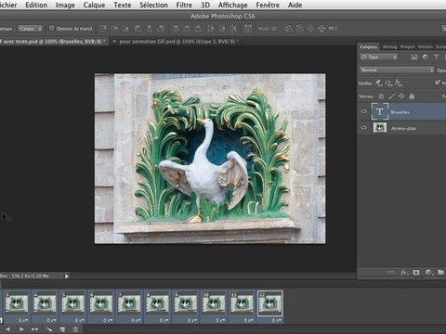Create a new layer group
Screen dimensions: 446x334
pyautogui.click(x=440, y=272)
